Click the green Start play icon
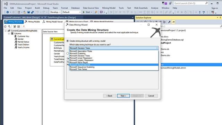222x125 pixels. pos(84,12)
